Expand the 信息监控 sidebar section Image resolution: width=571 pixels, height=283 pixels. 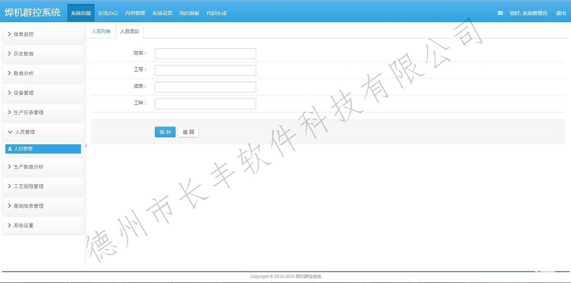click(43, 34)
